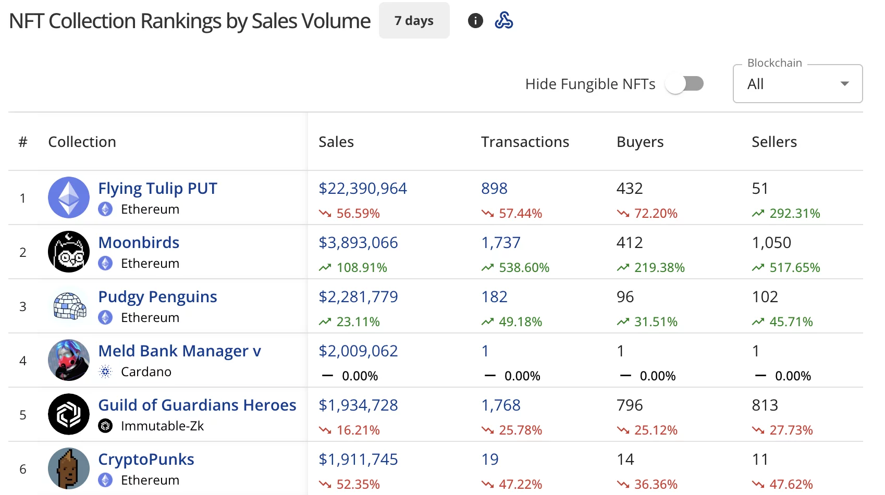The image size is (885, 495).
Task: Click the Blockchain dropdown arrow
Action: click(x=844, y=83)
